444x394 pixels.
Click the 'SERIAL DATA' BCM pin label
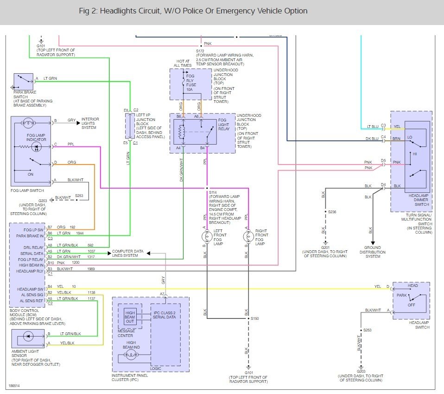[x=32, y=254]
